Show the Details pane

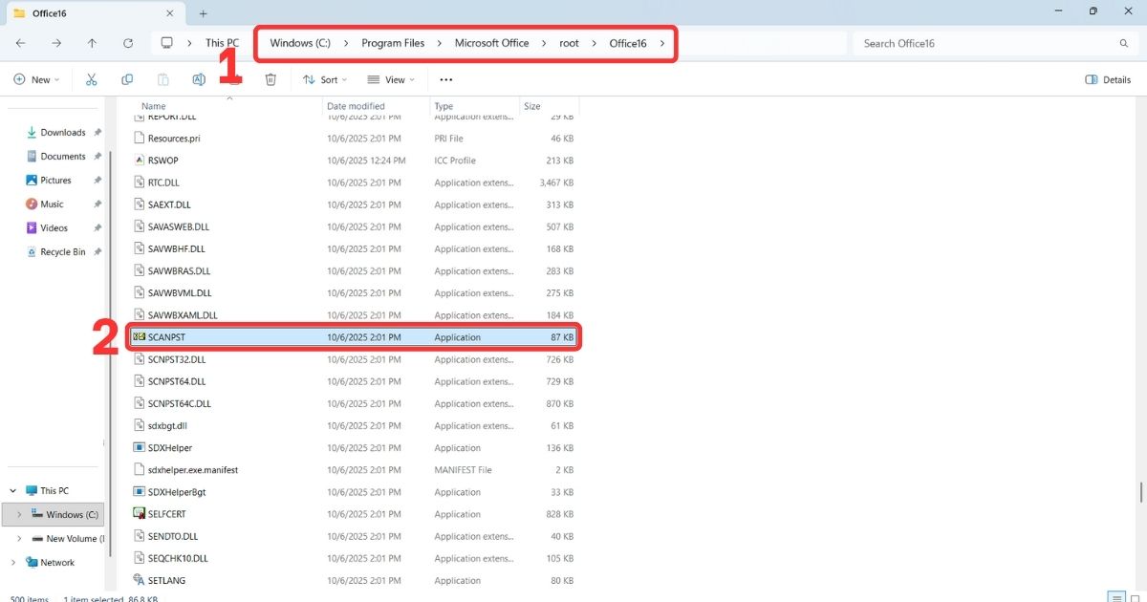(x=1106, y=79)
